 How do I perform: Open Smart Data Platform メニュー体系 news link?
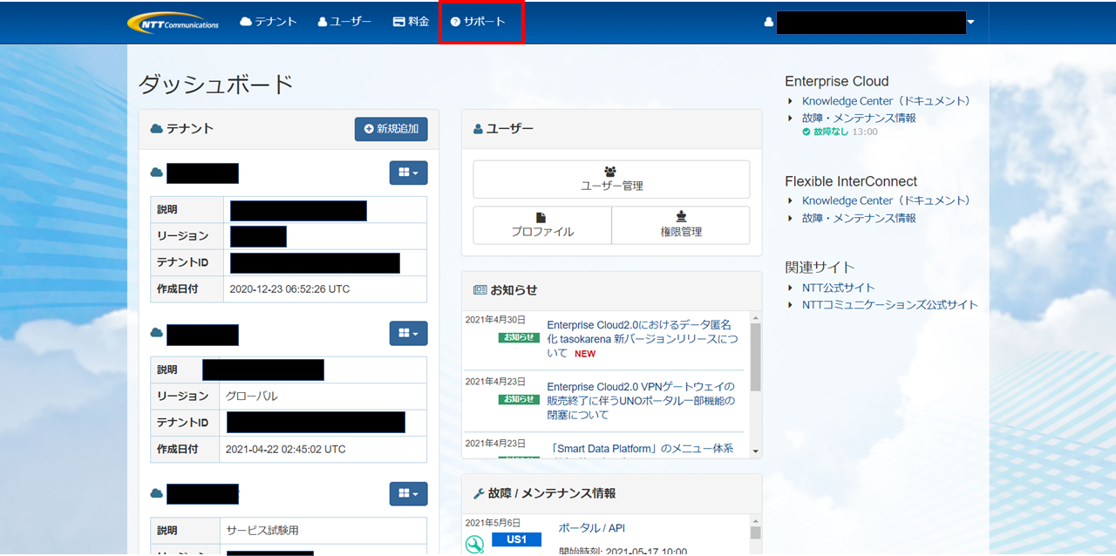(x=640, y=449)
